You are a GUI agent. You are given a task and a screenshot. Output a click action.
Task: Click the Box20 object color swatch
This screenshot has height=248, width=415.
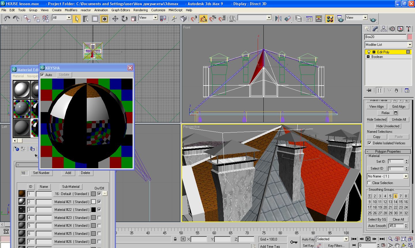coord(410,37)
